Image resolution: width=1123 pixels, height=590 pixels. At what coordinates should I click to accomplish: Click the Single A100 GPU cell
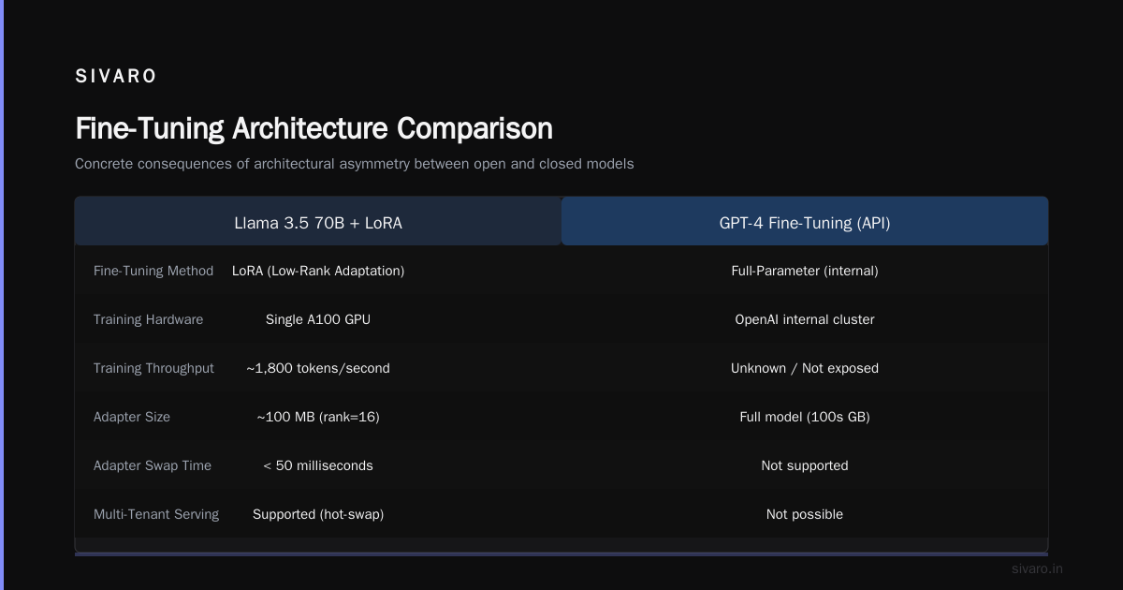318,319
